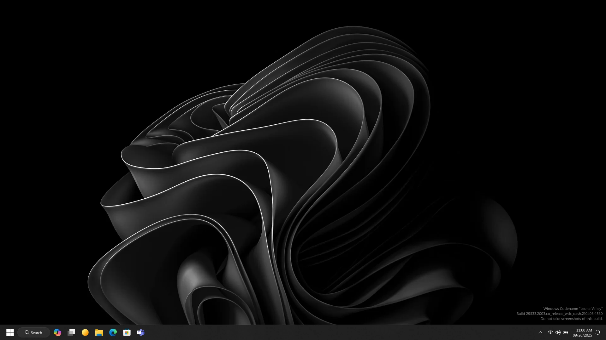Expand the hidden tray icons chevron
Screen dimensions: 606x340
pyautogui.click(x=540, y=332)
